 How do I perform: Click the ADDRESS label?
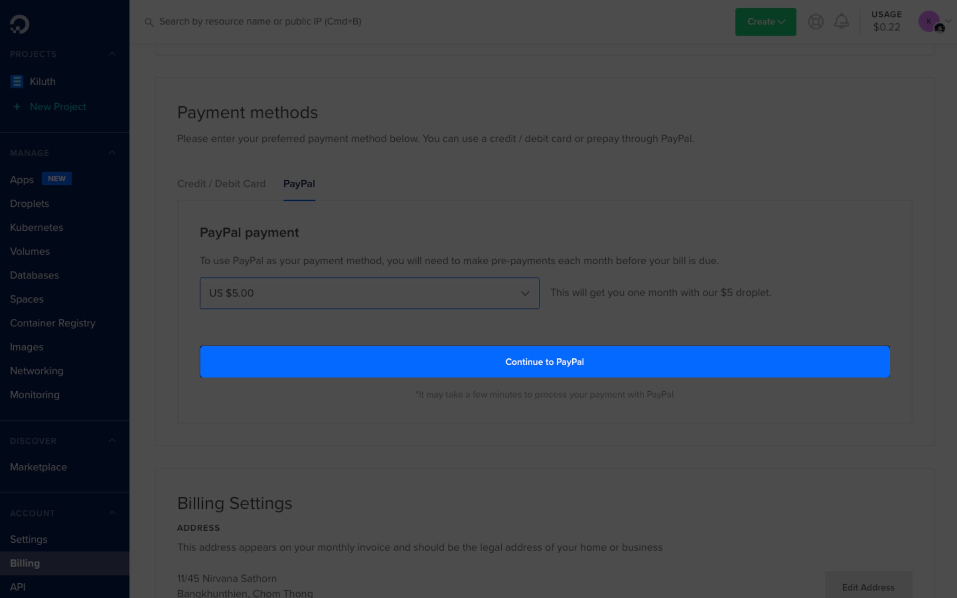(x=199, y=528)
